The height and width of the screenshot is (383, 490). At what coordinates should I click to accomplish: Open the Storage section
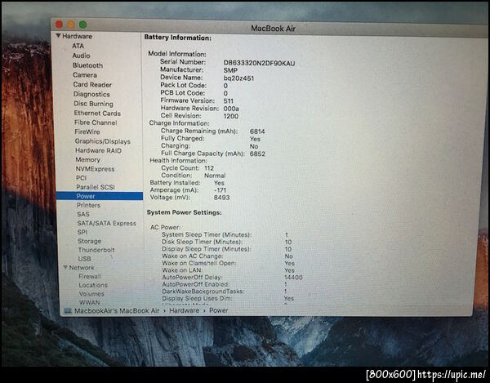click(90, 241)
